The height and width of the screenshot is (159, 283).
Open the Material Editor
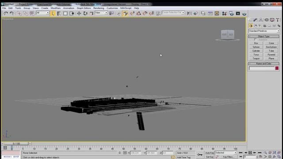click(224, 13)
